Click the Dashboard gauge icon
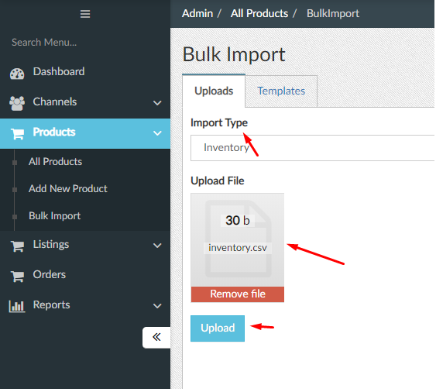 [x=17, y=74]
